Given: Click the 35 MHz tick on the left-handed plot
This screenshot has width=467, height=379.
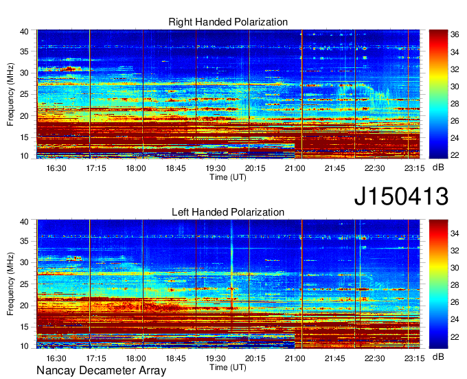Looking at the screenshot, I should pyautogui.click(x=24, y=241).
